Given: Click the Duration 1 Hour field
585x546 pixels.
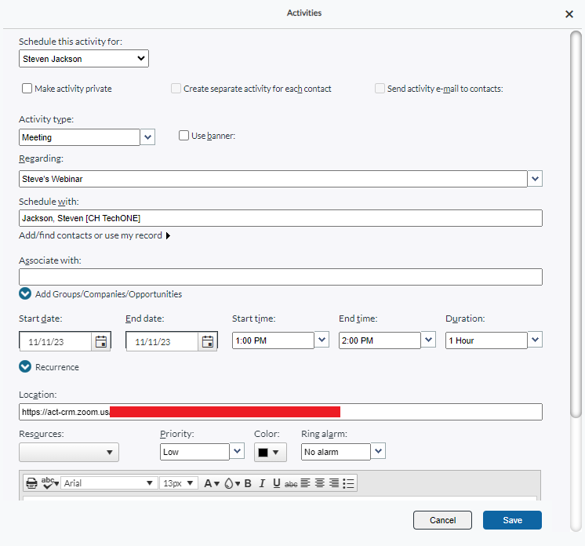Looking at the screenshot, I should point(486,340).
